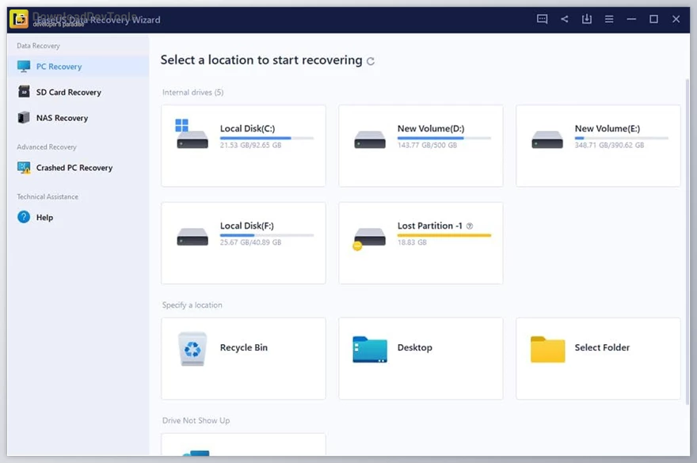Click the Internal drives (5) heading

pos(193,93)
